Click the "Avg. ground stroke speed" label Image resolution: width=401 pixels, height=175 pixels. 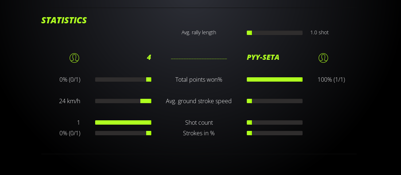[199, 101]
